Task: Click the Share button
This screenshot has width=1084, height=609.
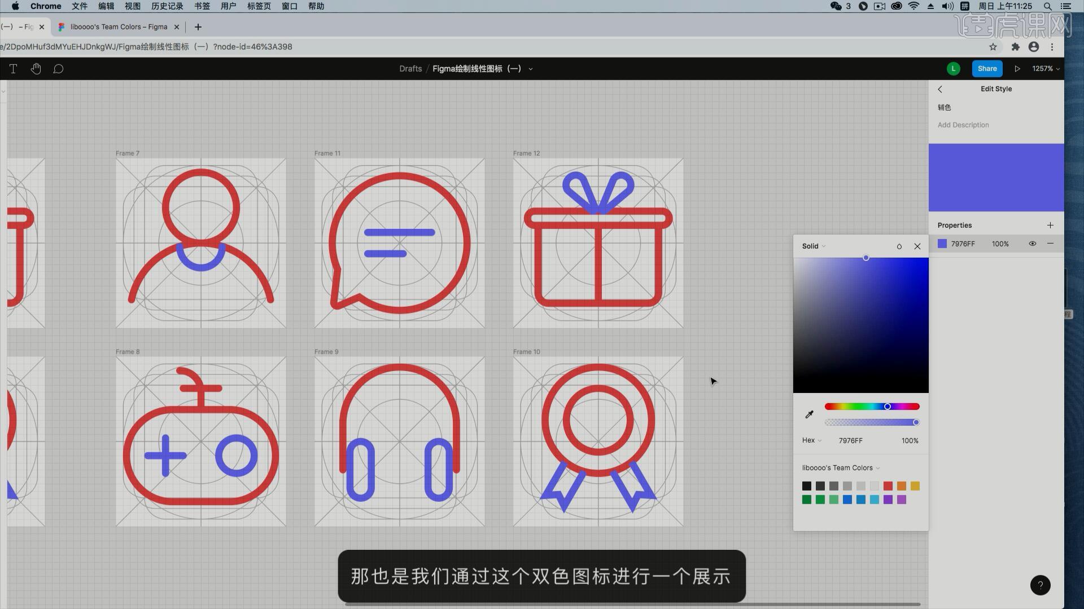Action: (987, 69)
